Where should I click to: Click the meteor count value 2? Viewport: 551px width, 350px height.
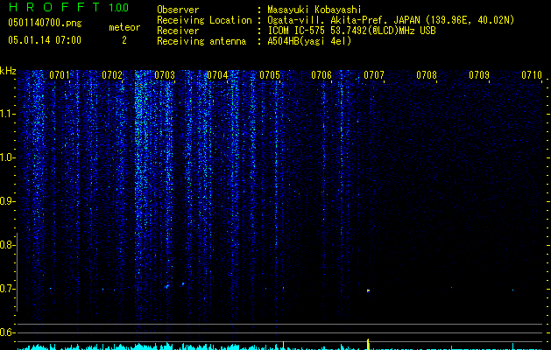pyautogui.click(x=124, y=40)
